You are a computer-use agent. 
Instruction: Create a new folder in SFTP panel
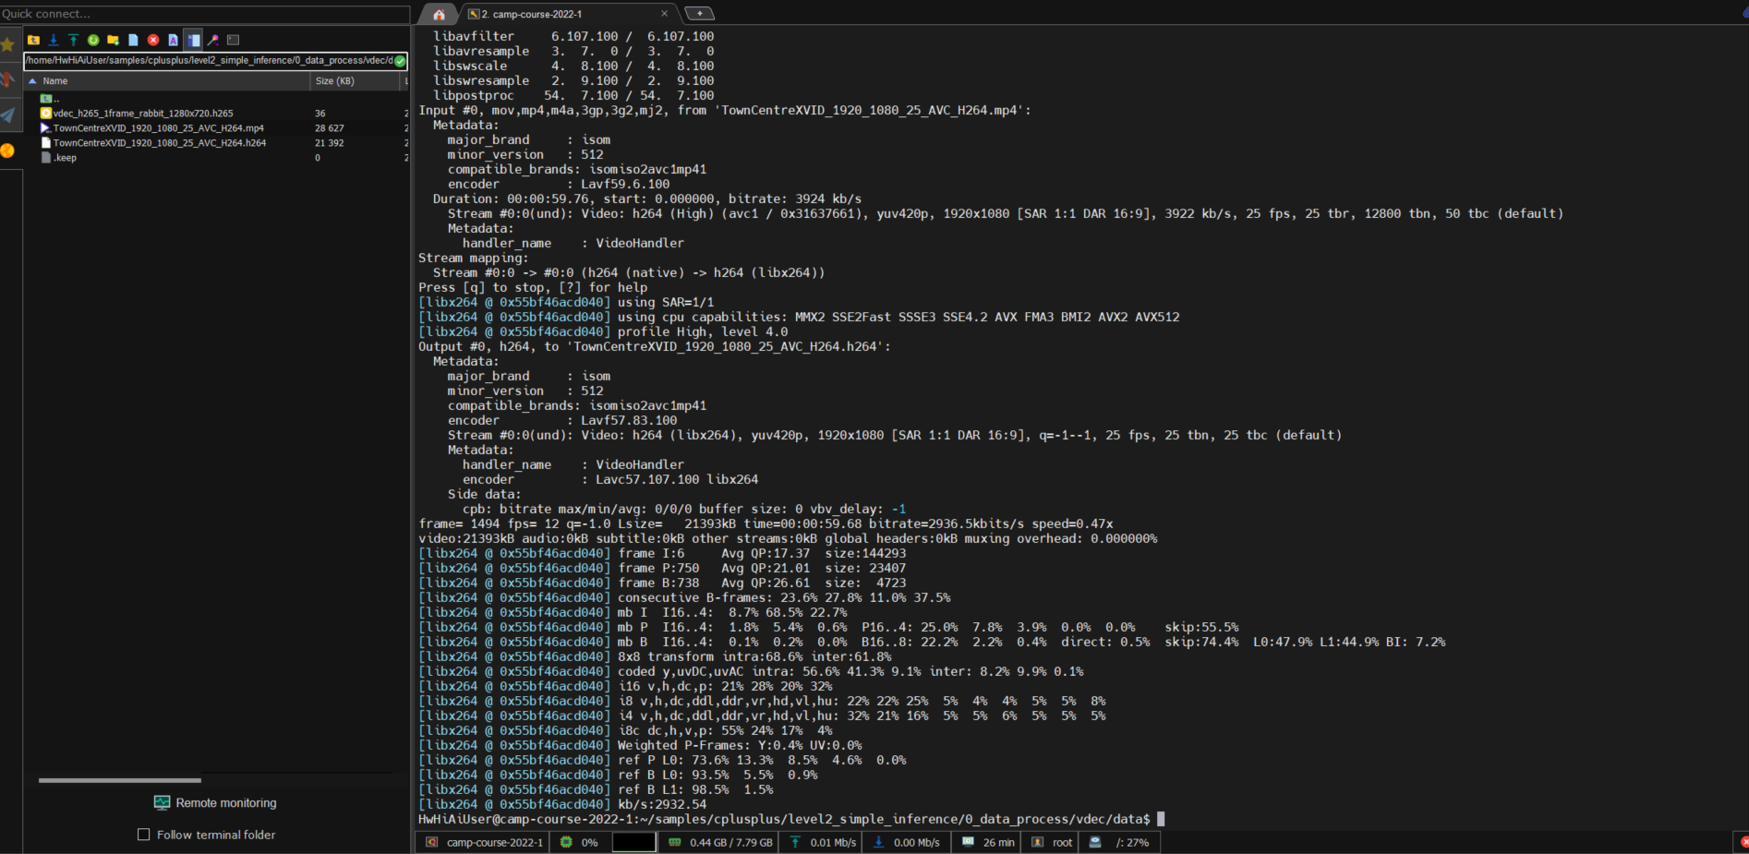click(x=113, y=40)
